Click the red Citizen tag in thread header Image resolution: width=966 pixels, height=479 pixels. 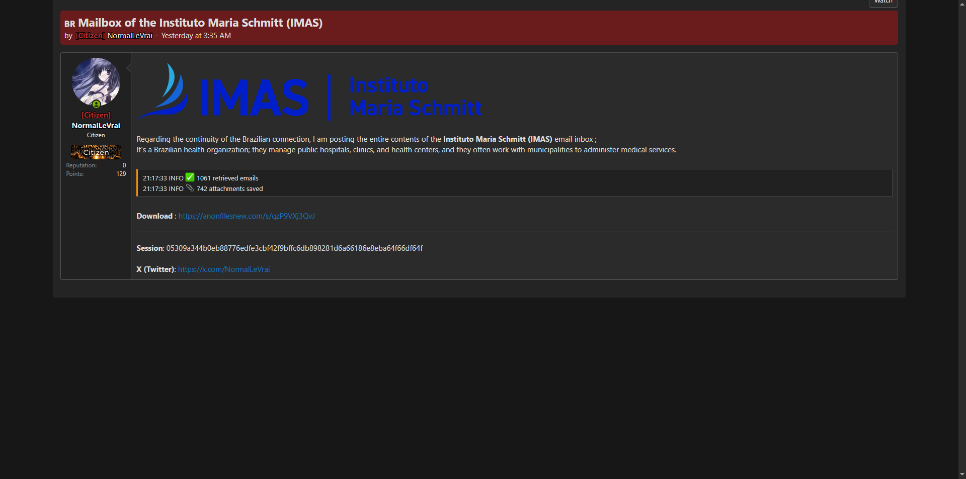pyautogui.click(x=91, y=36)
